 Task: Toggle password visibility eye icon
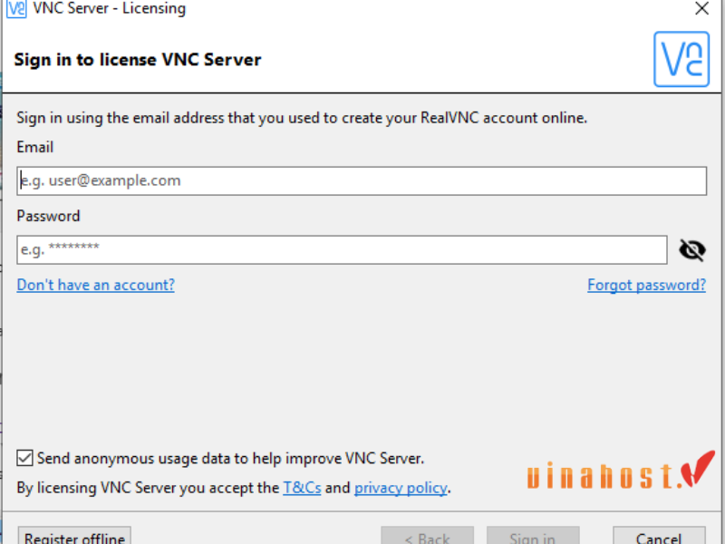[692, 250]
